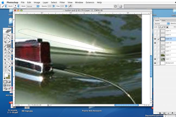Select the Hand tool
176x117 pixels.
[5, 70]
